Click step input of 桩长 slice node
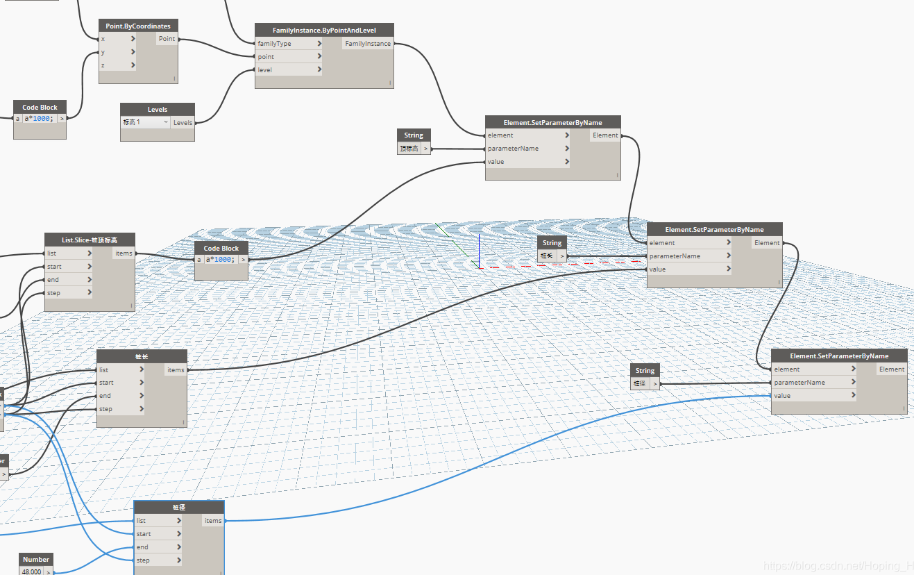Screen dimensions: 914x575 click(x=121, y=409)
